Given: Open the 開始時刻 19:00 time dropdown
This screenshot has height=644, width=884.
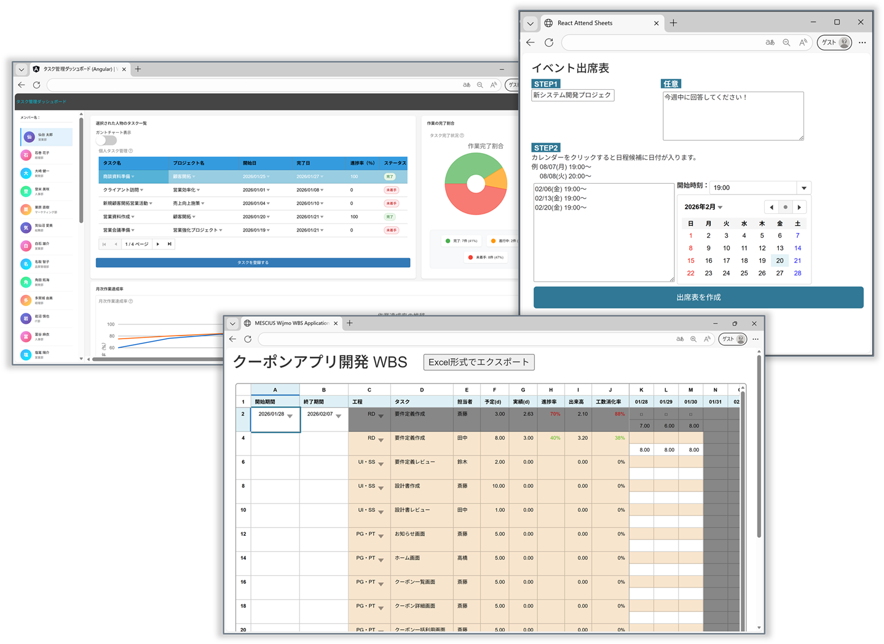Looking at the screenshot, I should point(803,188).
